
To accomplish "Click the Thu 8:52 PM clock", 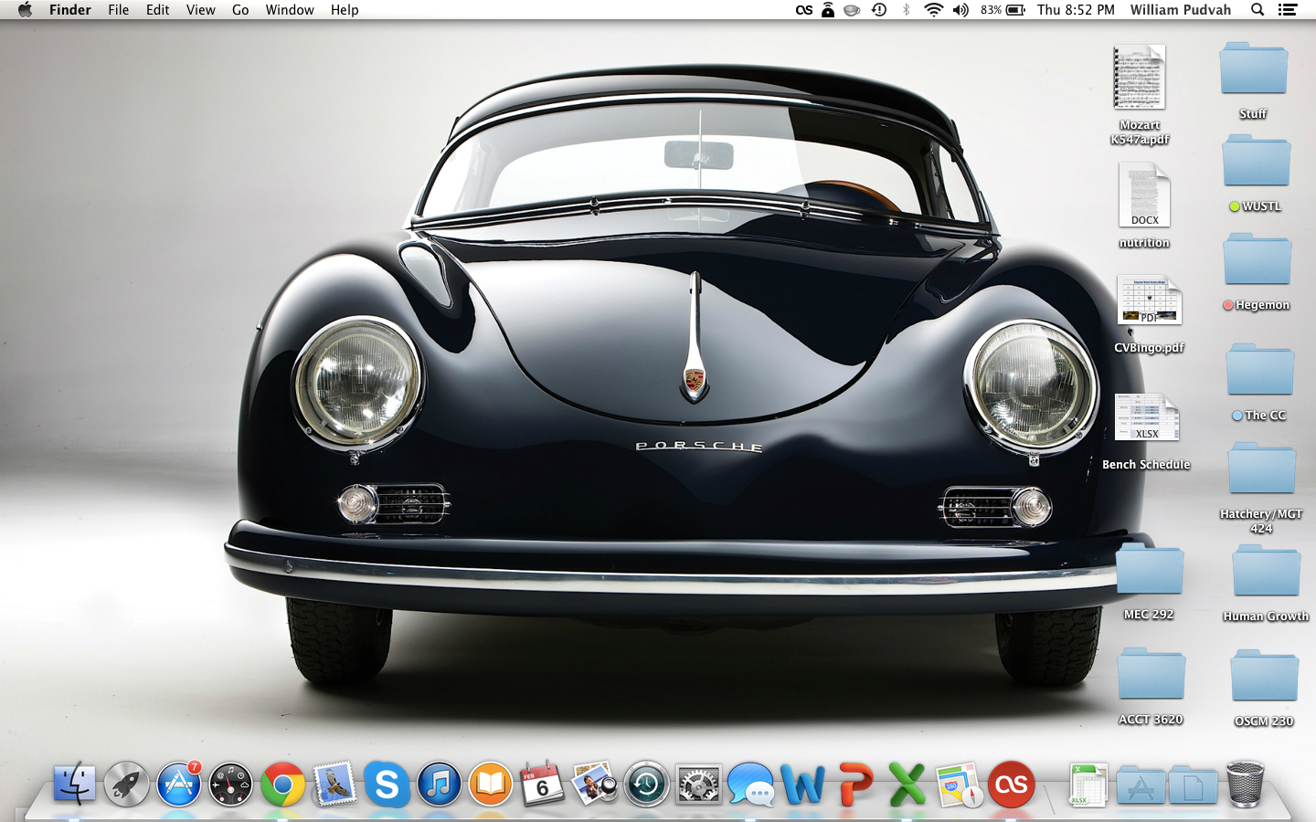I will click(x=1076, y=10).
